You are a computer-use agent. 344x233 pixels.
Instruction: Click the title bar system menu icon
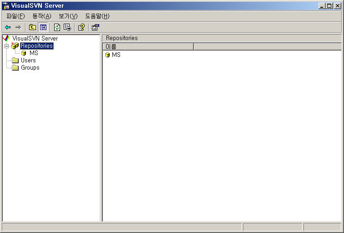point(6,6)
